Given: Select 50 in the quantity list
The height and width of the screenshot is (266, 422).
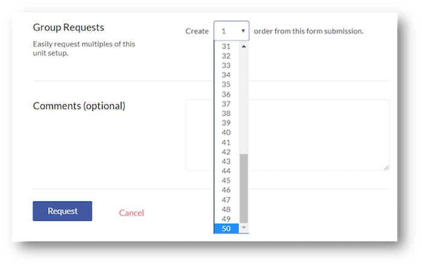Looking at the screenshot, I should pyautogui.click(x=226, y=229).
